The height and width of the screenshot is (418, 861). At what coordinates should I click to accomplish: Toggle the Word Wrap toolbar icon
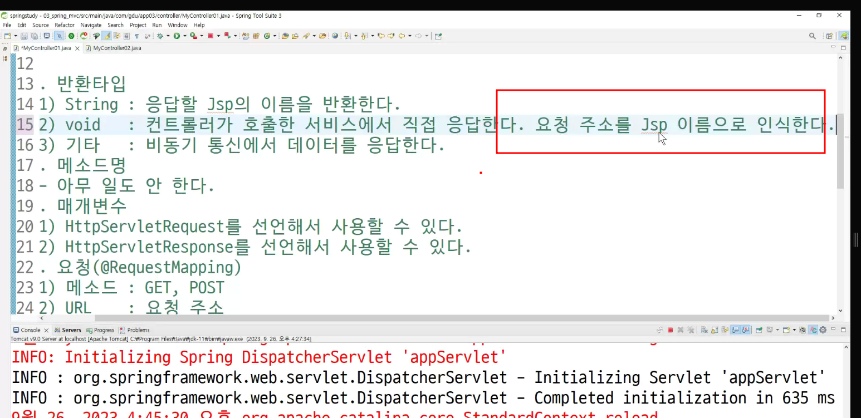[117, 36]
